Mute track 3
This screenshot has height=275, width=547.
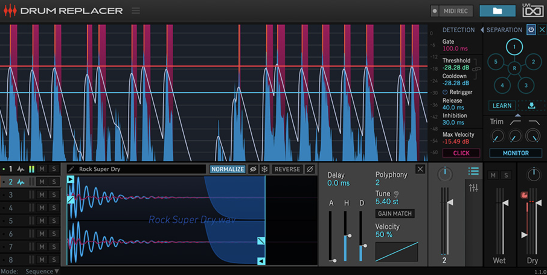point(42,195)
